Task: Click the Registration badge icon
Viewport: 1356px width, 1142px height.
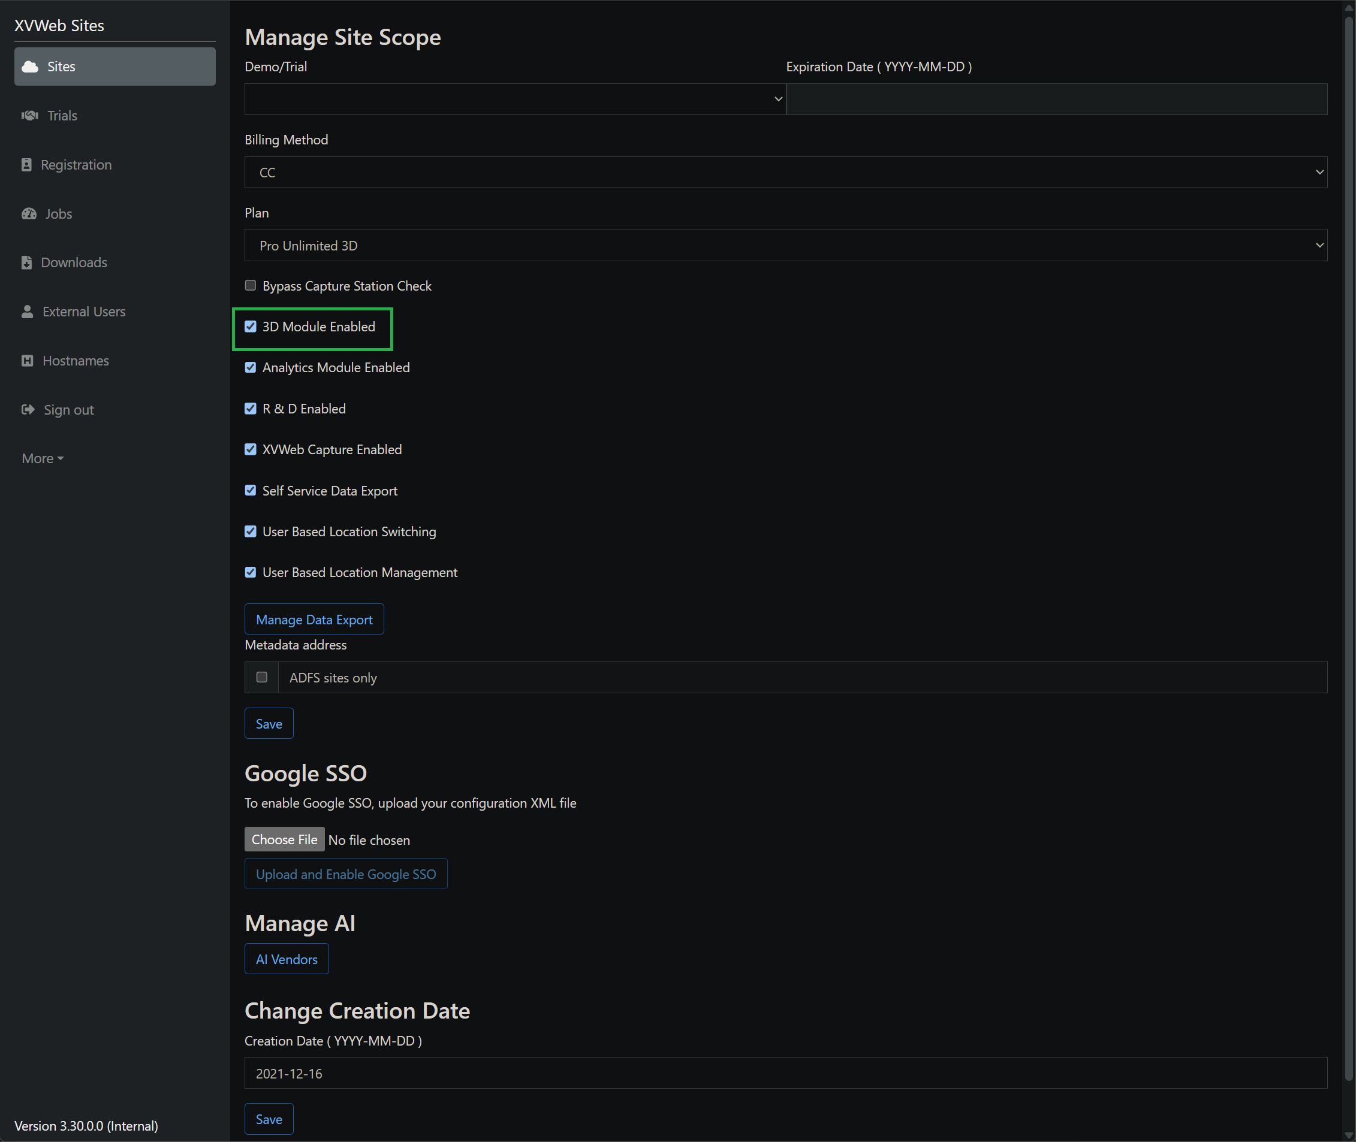Action: coord(26,164)
